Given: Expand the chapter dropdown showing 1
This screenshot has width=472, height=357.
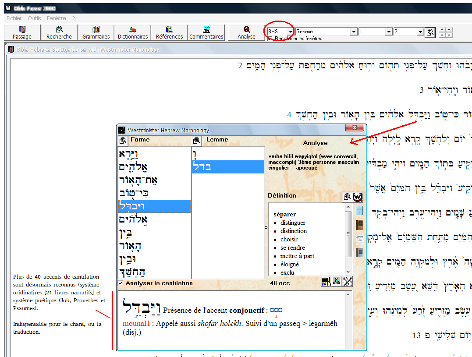Looking at the screenshot, I should click(x=389, y=32).
